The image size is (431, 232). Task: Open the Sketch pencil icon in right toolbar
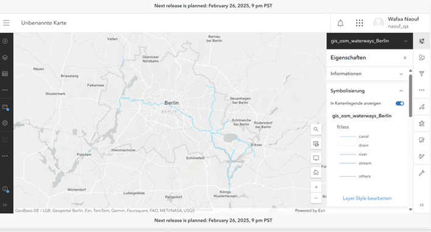pyautogui.click(x=422, y=156)
